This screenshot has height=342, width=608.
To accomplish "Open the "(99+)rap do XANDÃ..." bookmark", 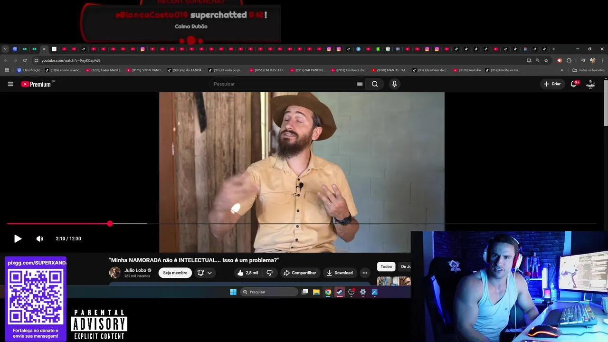I will [186, 70].
